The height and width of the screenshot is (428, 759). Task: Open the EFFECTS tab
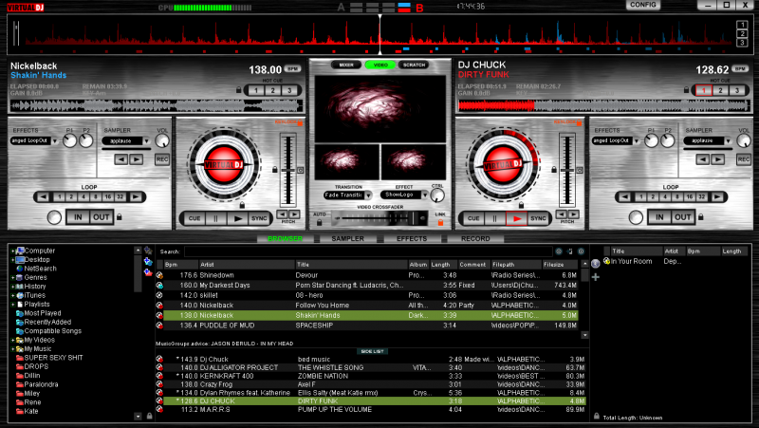(412, 239)
